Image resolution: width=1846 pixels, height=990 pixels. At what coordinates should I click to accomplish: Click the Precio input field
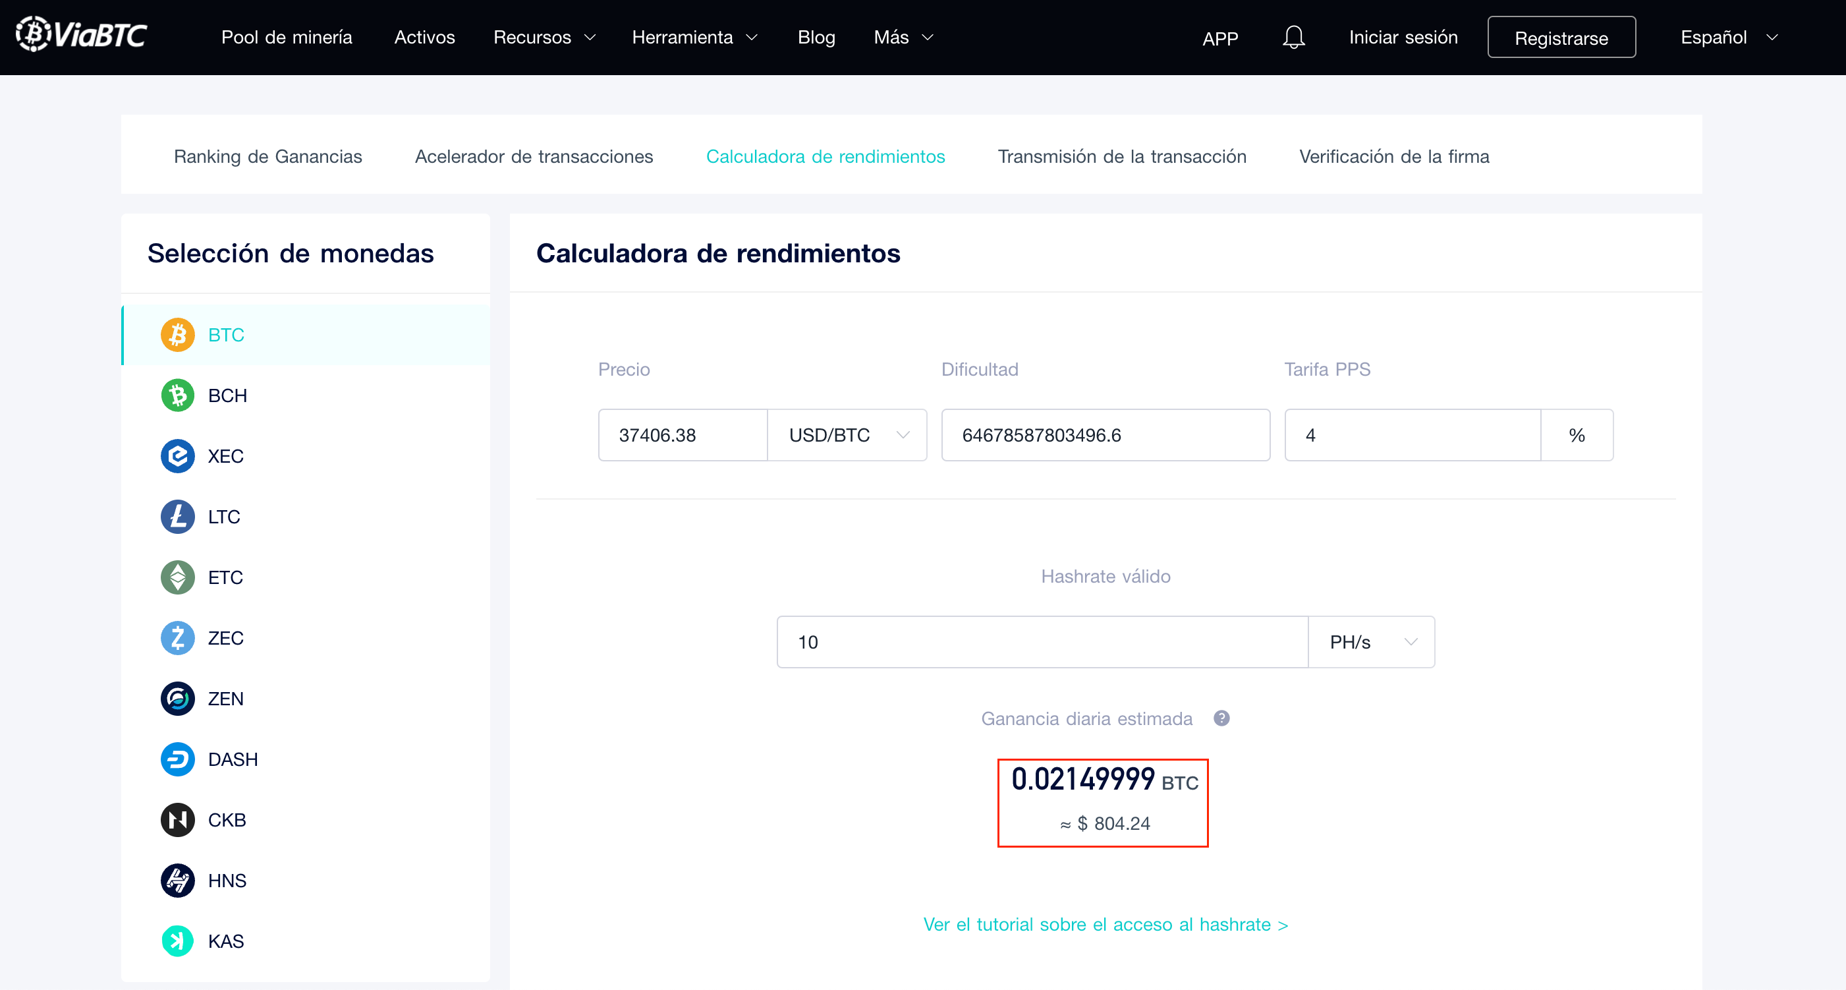pos(683,435)
